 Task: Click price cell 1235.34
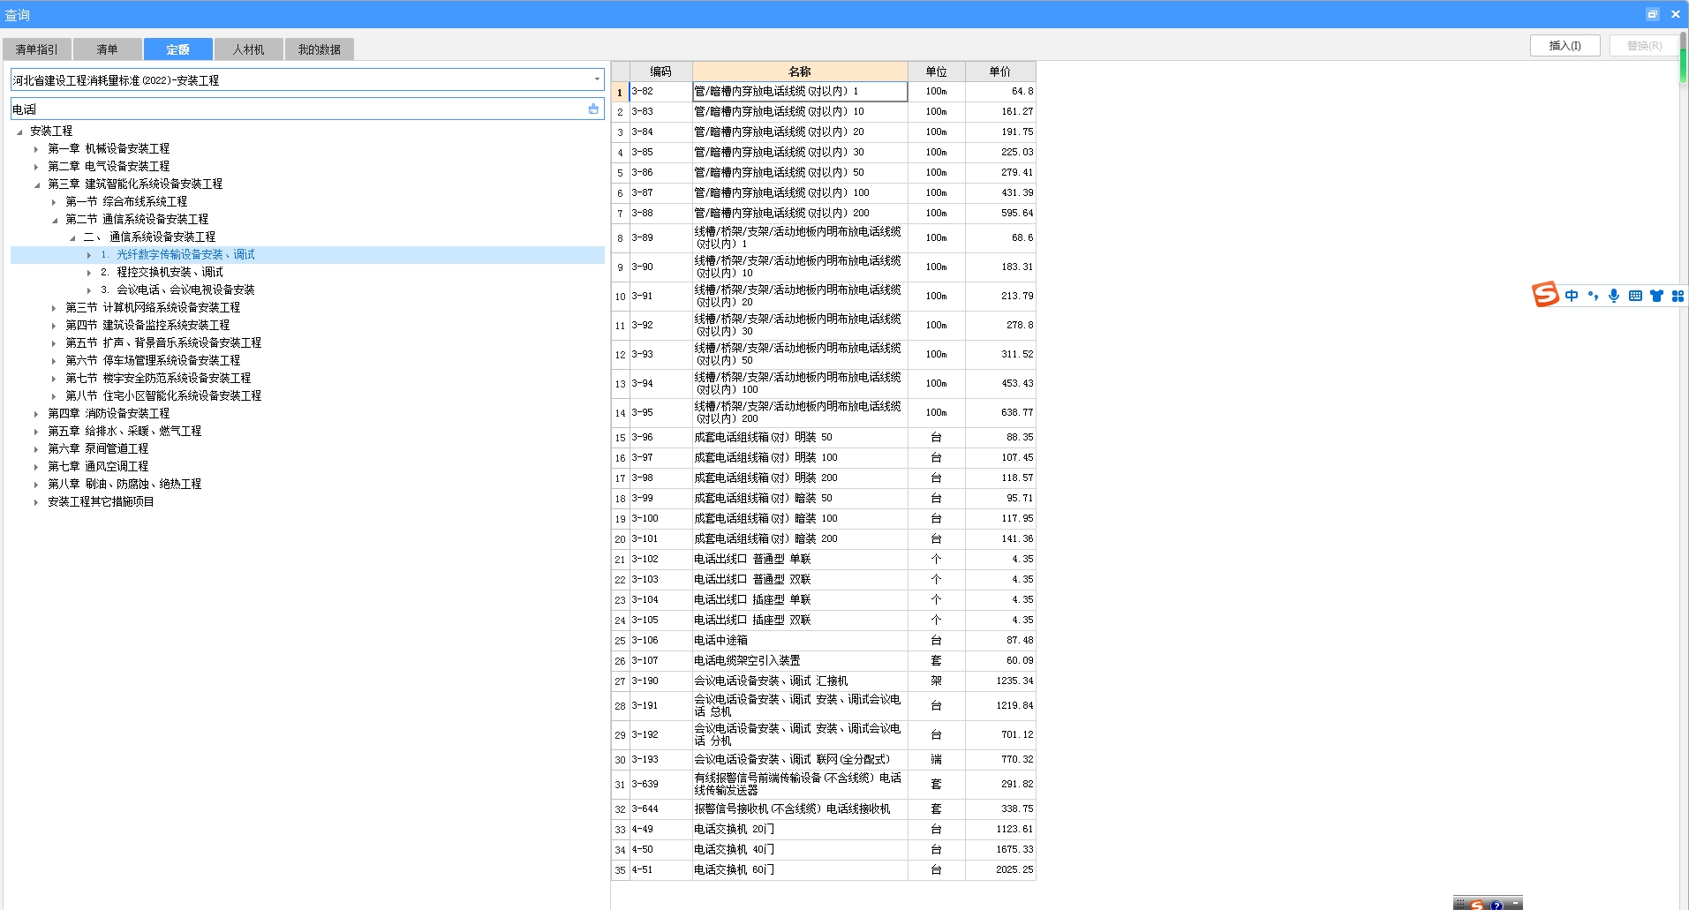coord(1000,681)
